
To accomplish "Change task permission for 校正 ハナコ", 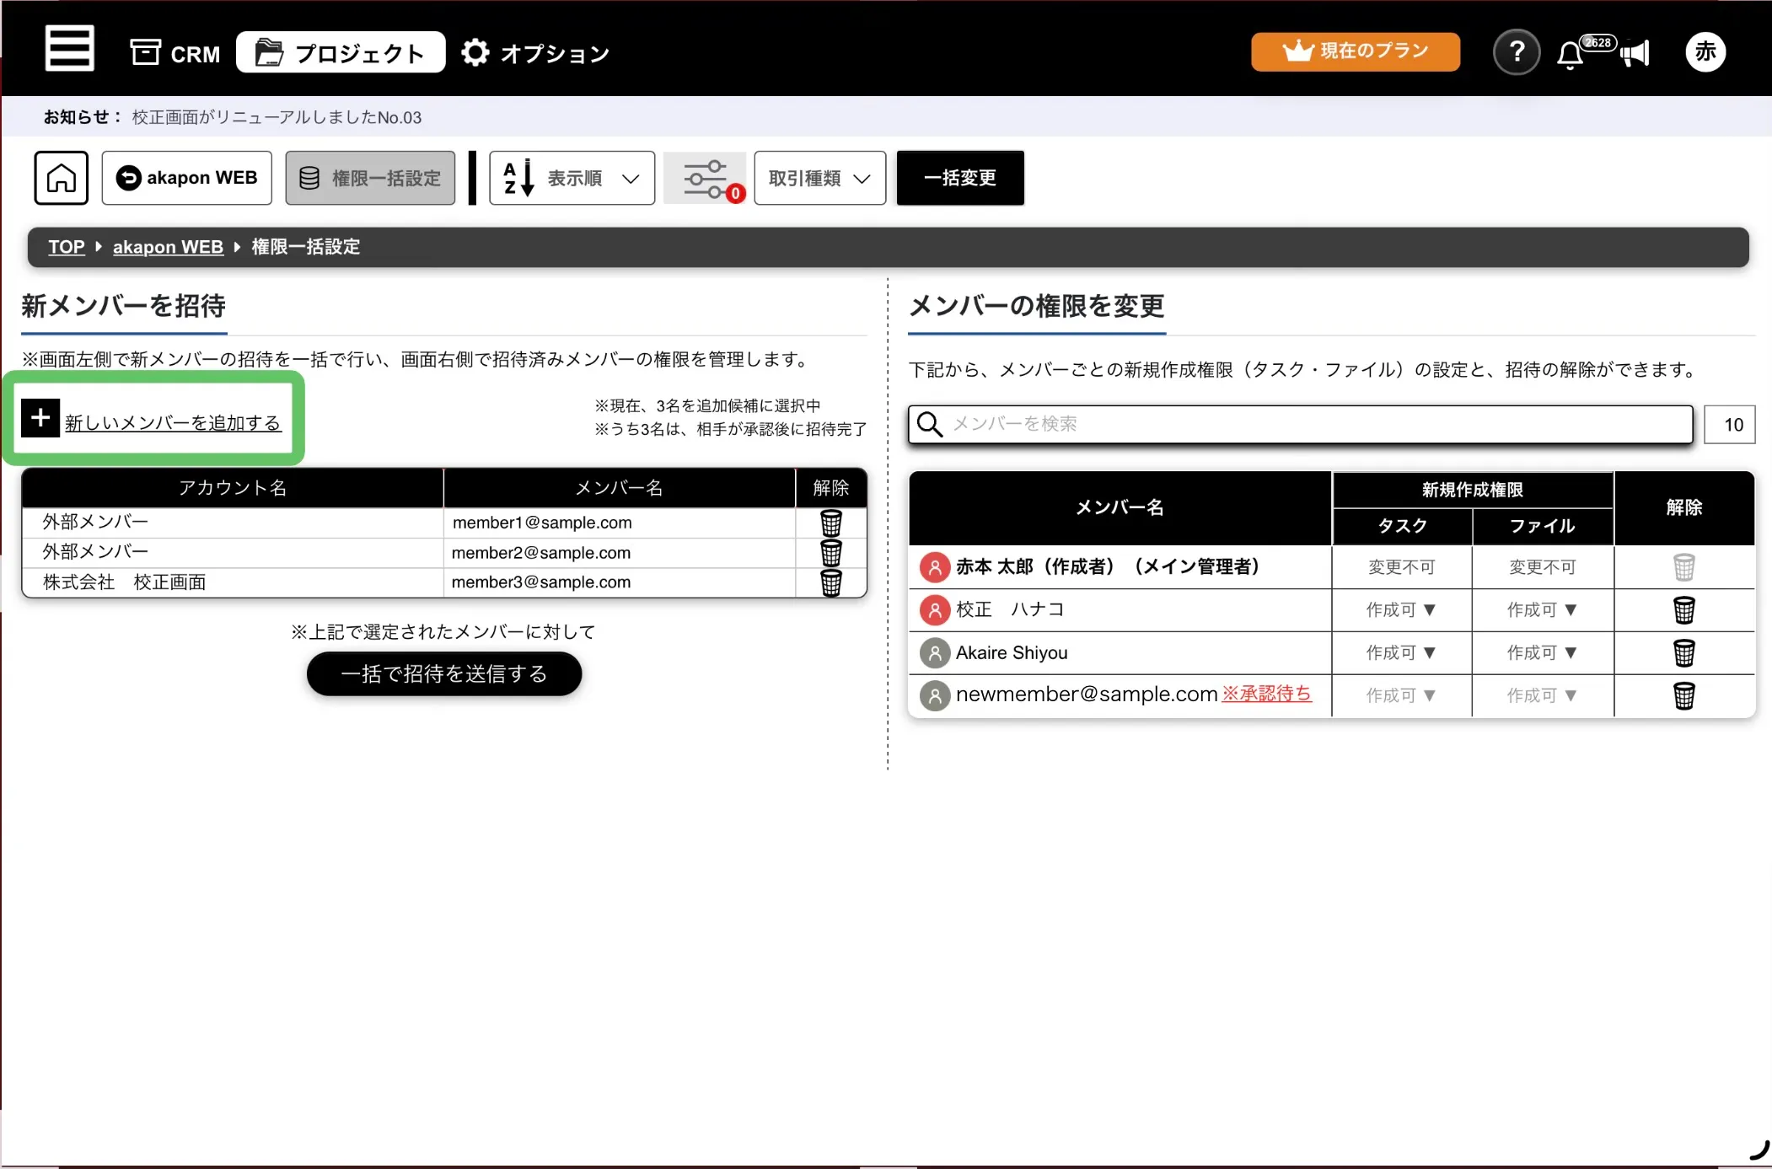I will click(1401, 610).
